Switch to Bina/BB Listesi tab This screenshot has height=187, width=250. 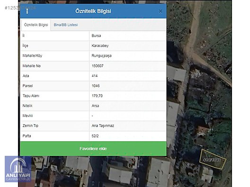tap(66, 25)
